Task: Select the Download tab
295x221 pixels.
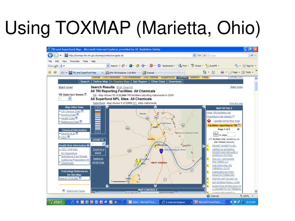Action: [x=175, y=81]
